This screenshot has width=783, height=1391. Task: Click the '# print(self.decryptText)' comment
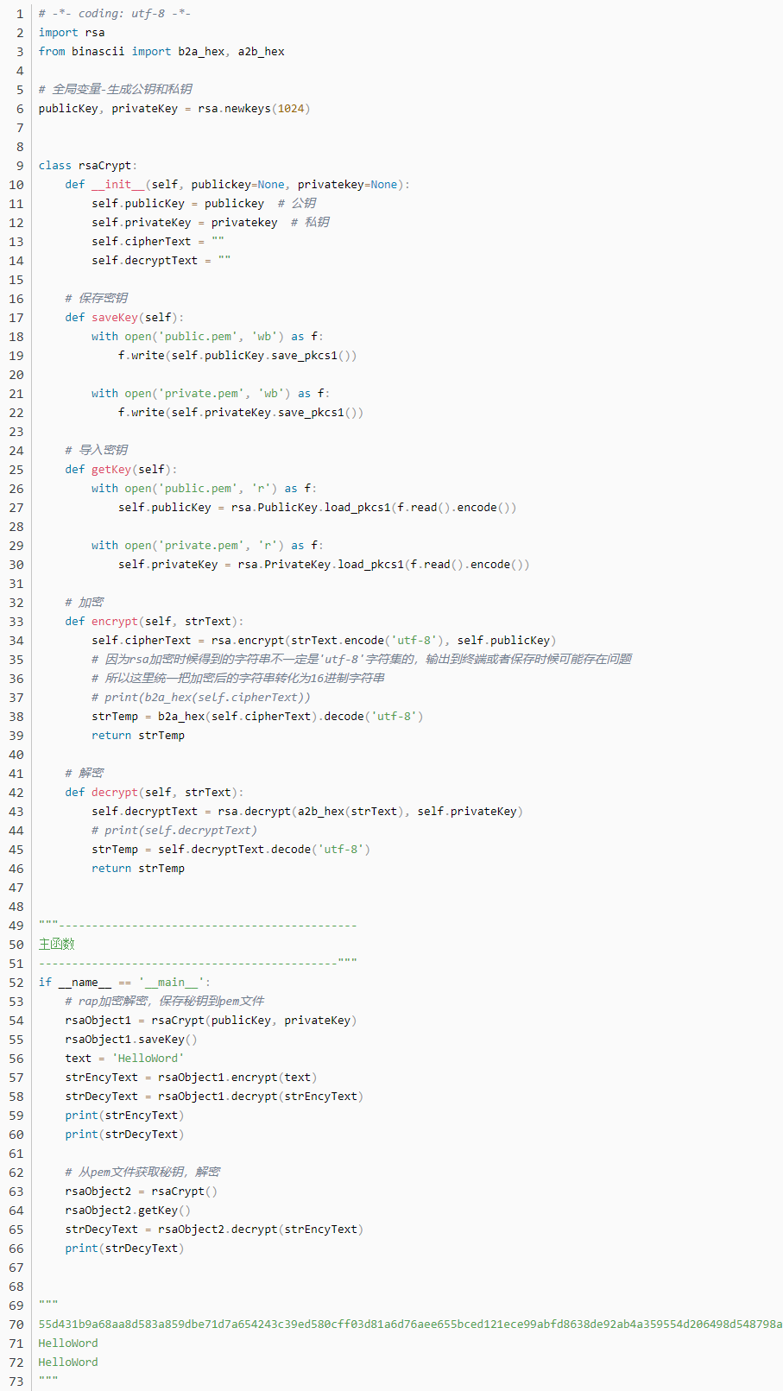pyautogui.click(x=174, y=831)
